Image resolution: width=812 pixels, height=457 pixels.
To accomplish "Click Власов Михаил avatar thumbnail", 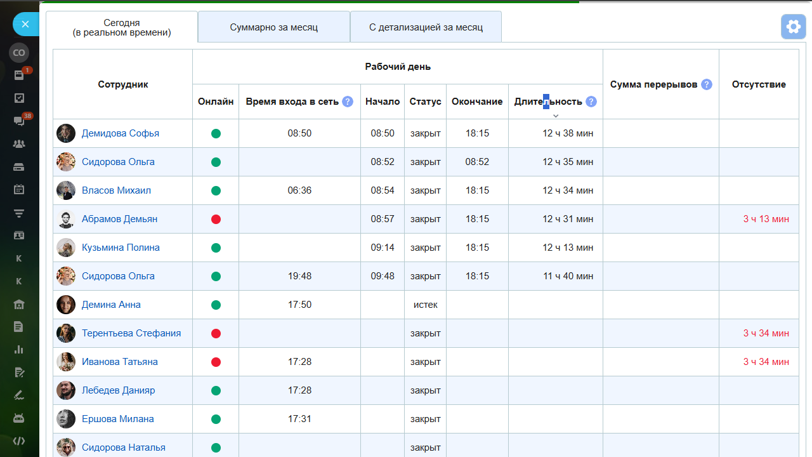I will point(66,190).
